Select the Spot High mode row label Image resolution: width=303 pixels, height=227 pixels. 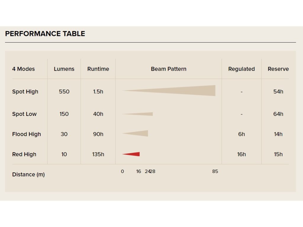pyautogui.click(x=25, y=92)
